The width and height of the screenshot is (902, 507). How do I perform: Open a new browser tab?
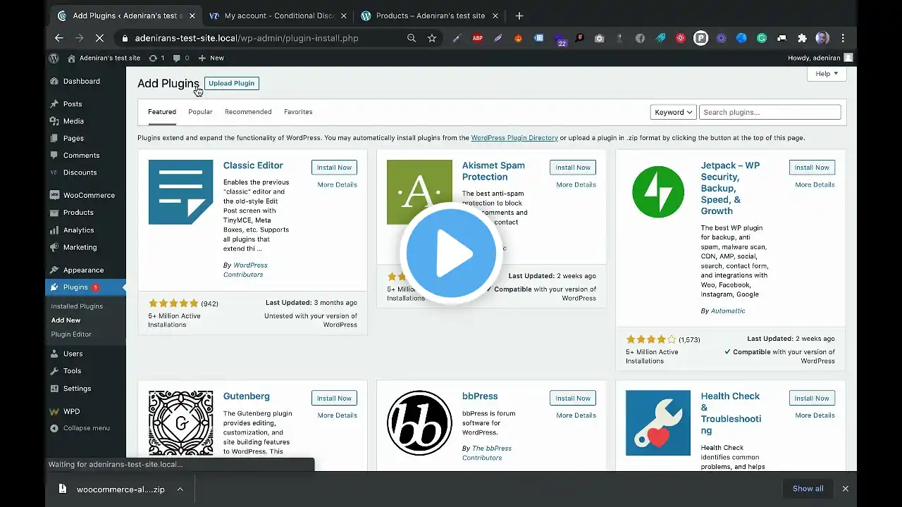[519, 15]
